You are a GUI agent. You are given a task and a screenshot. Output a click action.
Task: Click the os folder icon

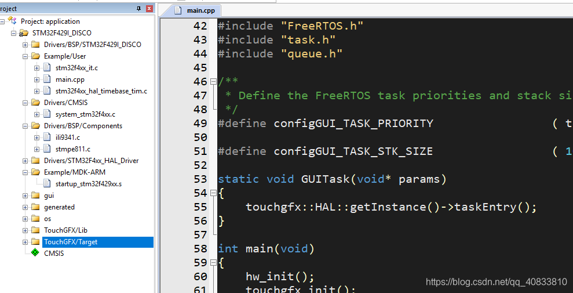pos(35,219)
